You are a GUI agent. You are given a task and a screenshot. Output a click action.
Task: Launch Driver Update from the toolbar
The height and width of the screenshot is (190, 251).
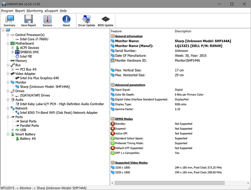click(x=87, y=21)
